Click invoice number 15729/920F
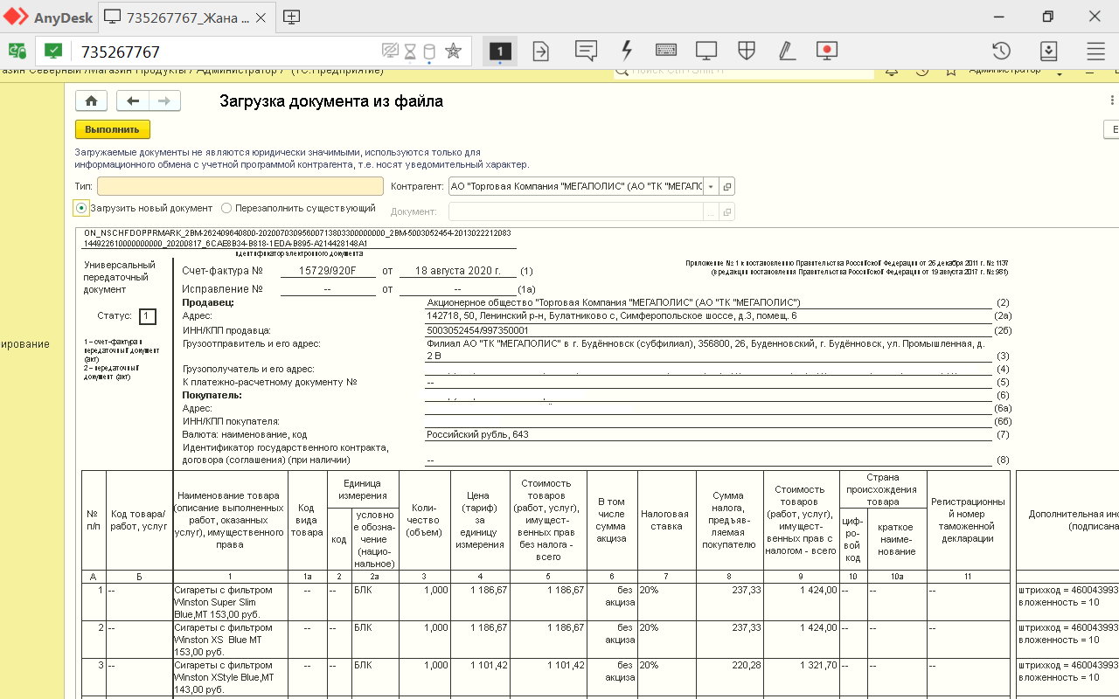The height and width of the screenshot is (699, 1119). tap(328, 271)
